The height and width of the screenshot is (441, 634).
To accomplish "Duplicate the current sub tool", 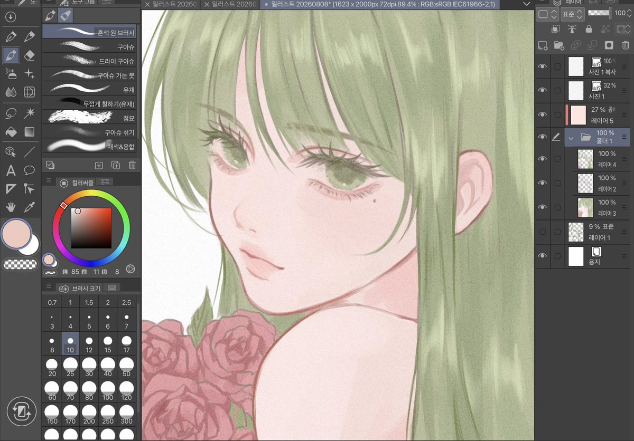I will point(115,165).
